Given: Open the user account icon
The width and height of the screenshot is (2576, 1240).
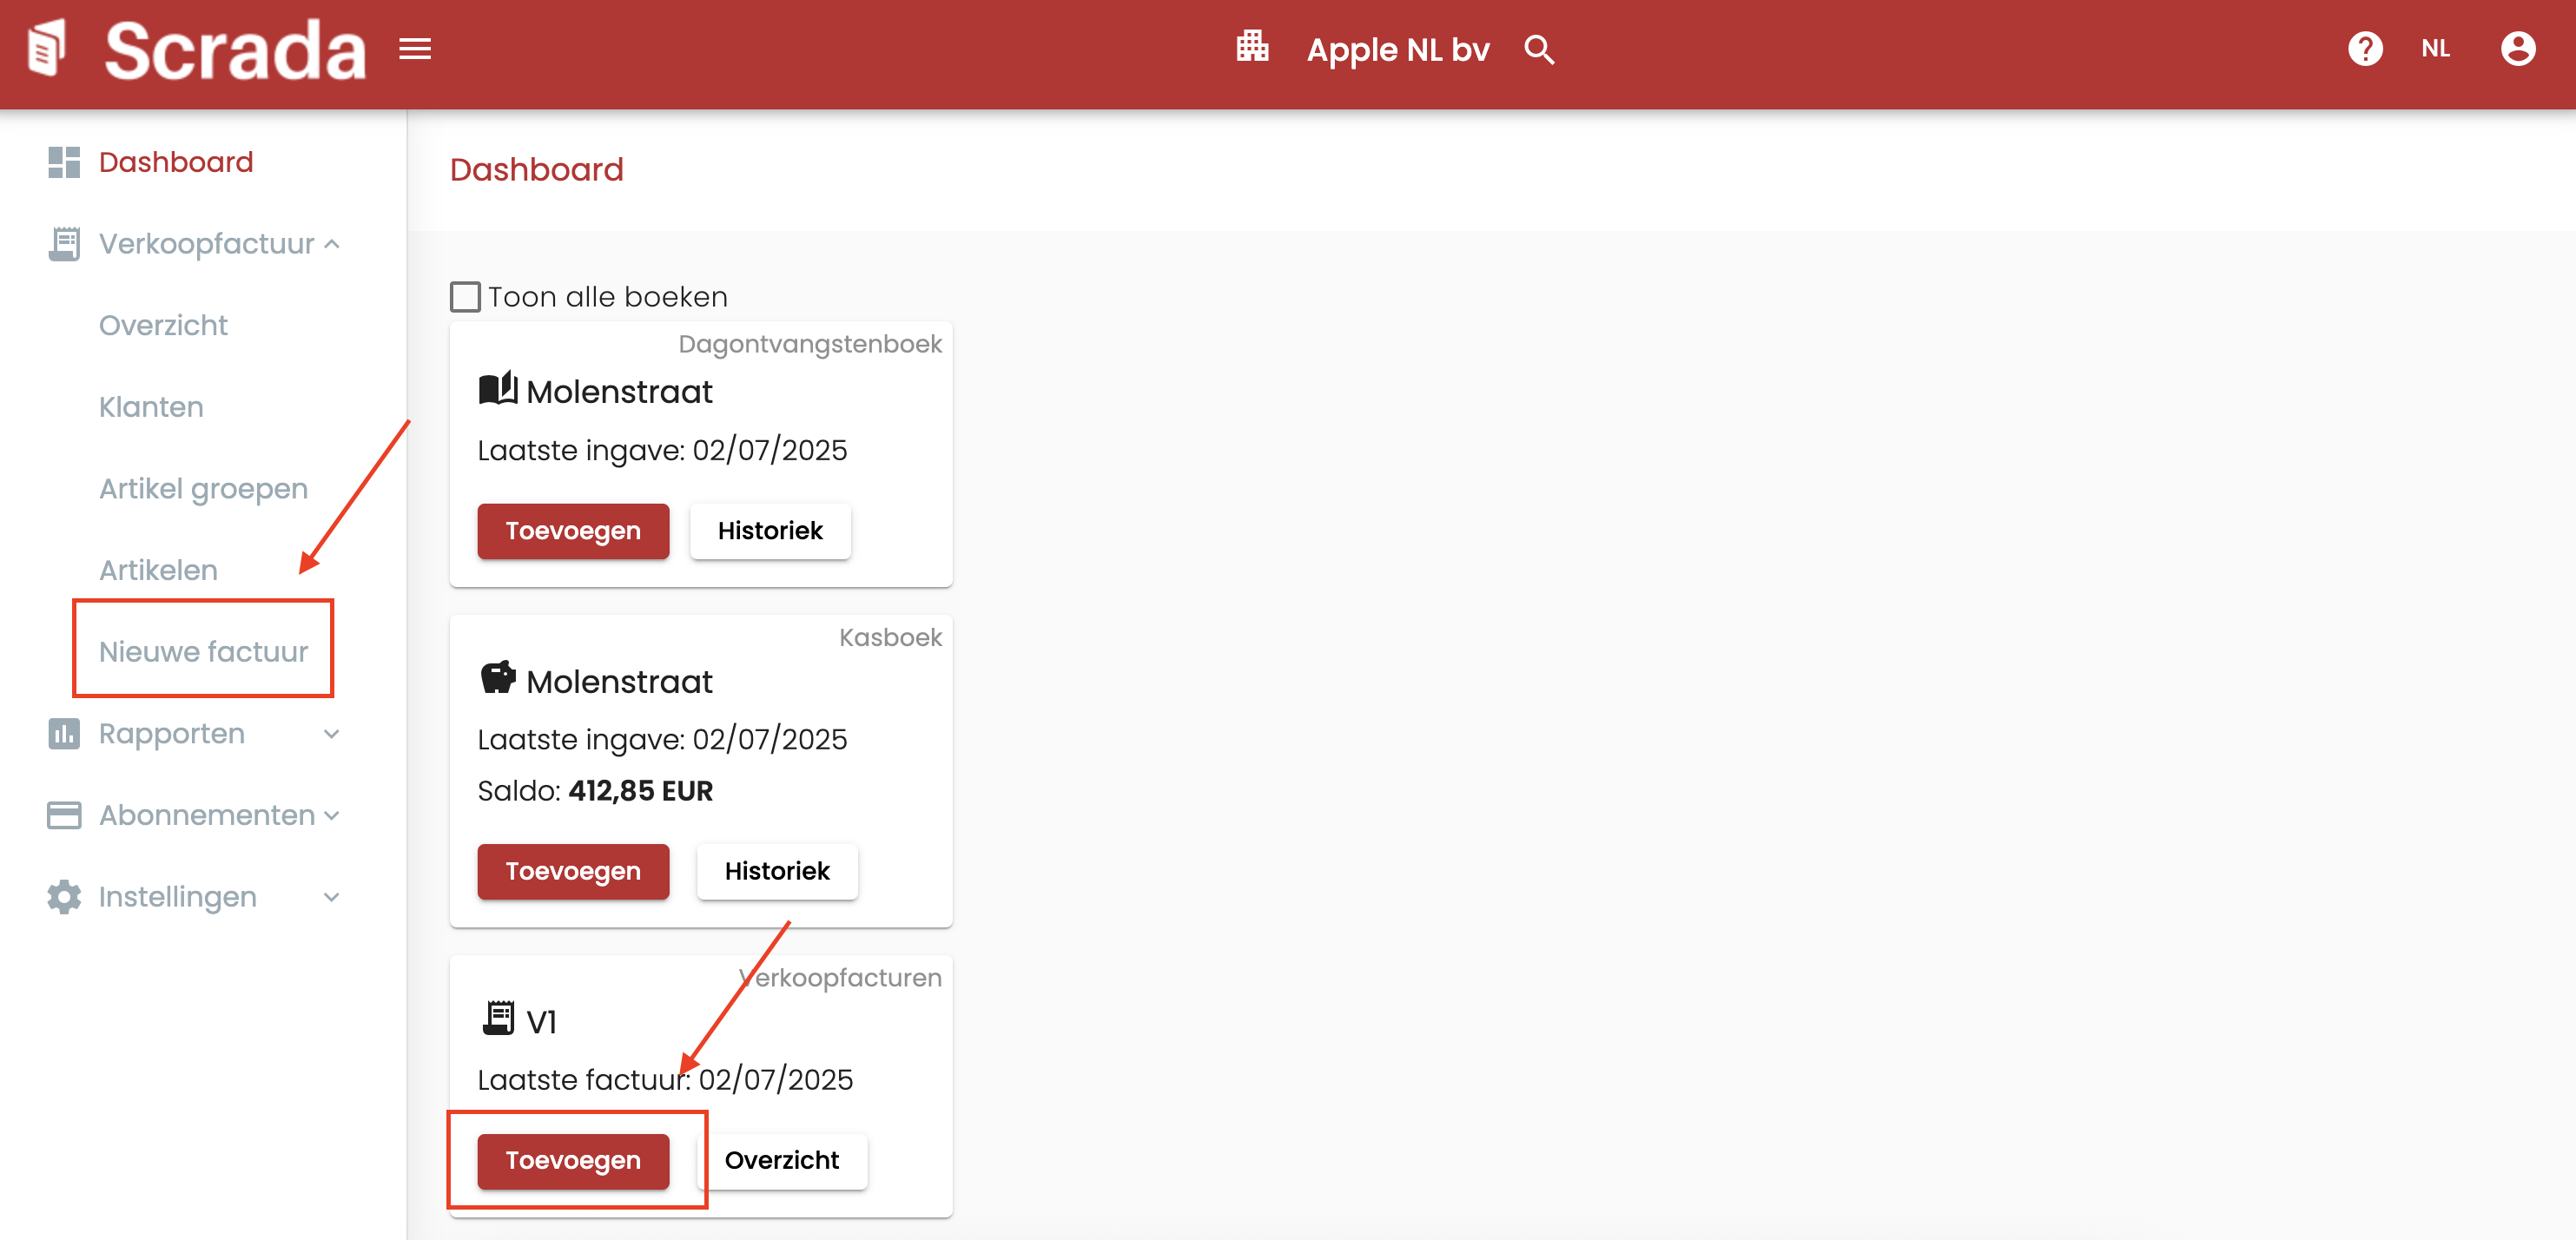Looking at the screenshot, I should 2517,49.
